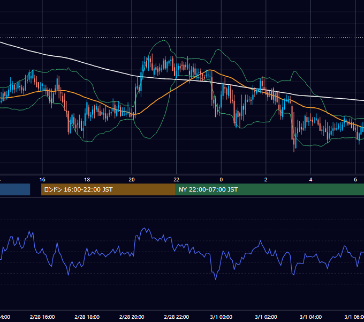The height and width of the screenshot is (322, 364).
Task: Click the 4 hour label on upper axis
Action: point(310,180)
